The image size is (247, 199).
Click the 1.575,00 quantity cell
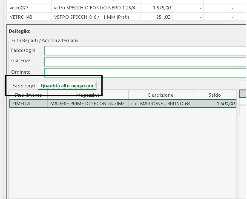pos(156,8)
